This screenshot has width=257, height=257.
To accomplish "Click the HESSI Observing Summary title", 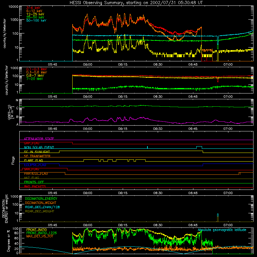I will tap(136, 3).
